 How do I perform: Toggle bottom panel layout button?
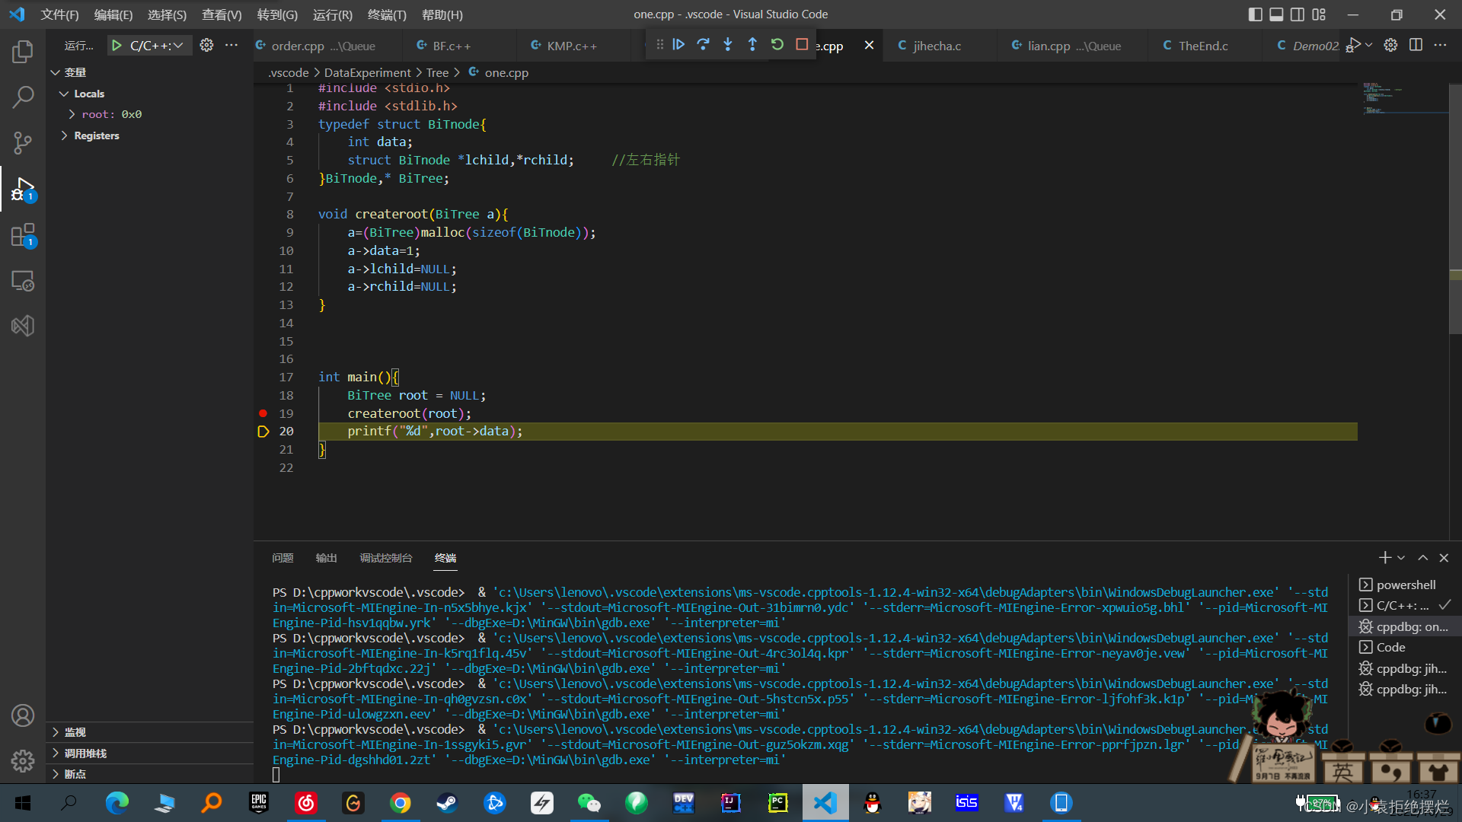pyautogui.click(x=1276, y=14)
